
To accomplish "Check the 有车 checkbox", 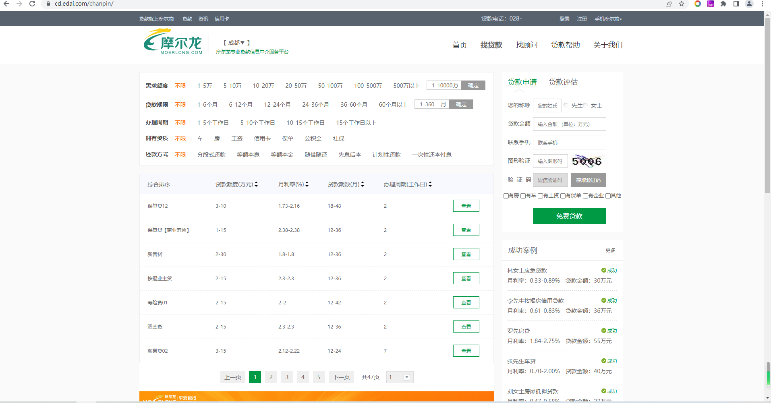I will pyautogui.click(x=523, y=196).
